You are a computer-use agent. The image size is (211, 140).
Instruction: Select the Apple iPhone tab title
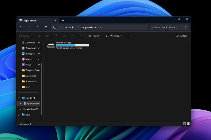[30, 21]
